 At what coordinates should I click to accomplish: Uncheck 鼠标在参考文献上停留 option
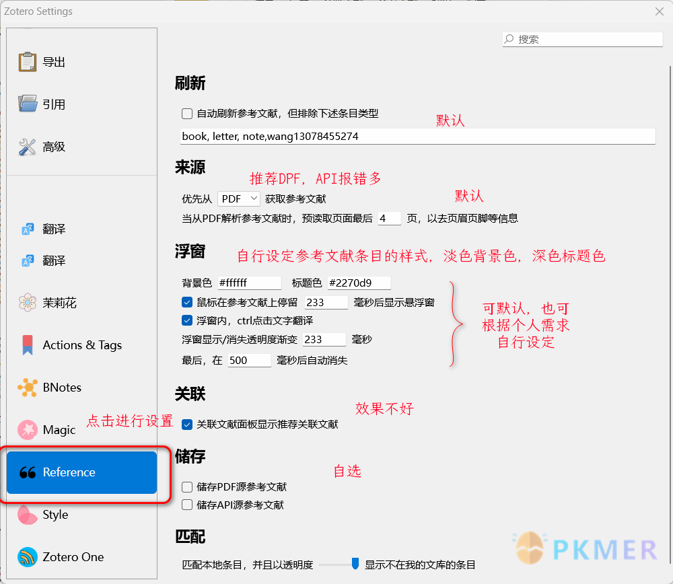click(187, 302)
